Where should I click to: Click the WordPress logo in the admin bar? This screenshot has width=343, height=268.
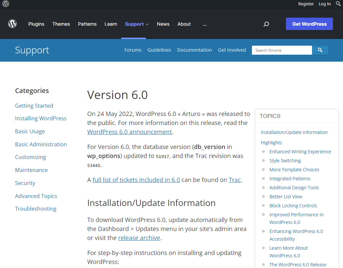(x=6, y=4)
